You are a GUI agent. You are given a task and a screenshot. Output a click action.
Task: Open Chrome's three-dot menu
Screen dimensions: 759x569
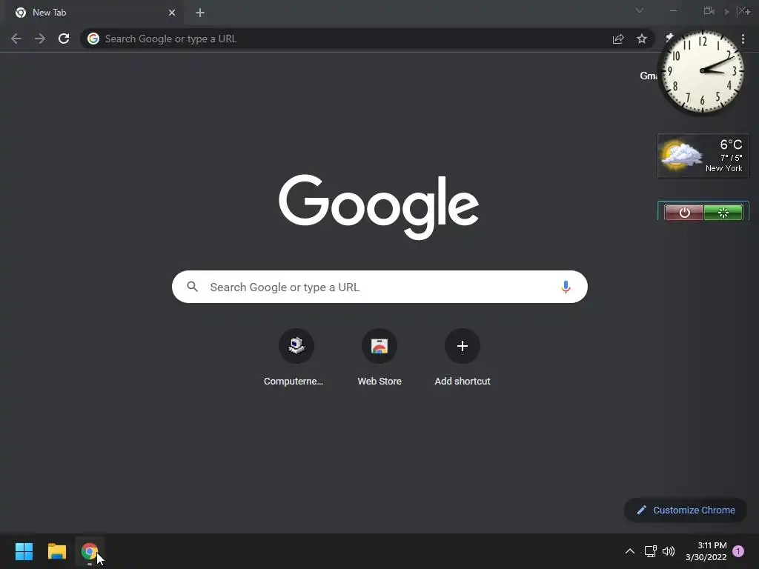pyautogui.click(x=743, y=39)
